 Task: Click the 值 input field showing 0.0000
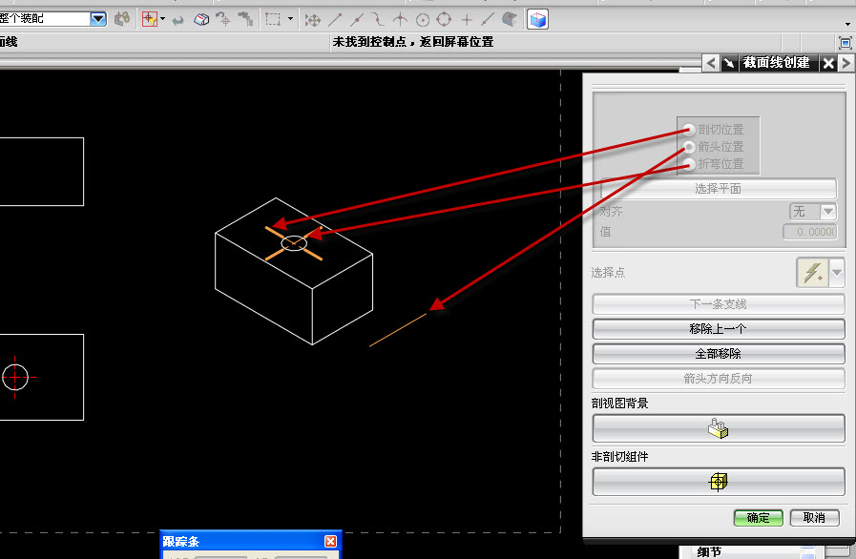[810, 232]
